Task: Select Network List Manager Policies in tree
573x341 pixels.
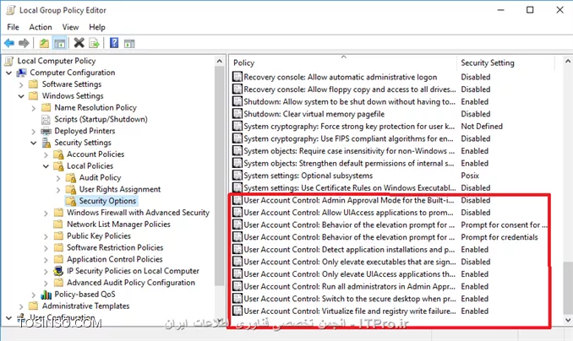Action: point(118,225)
